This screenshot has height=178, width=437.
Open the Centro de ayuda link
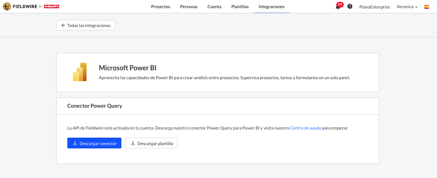click(305, 128)
